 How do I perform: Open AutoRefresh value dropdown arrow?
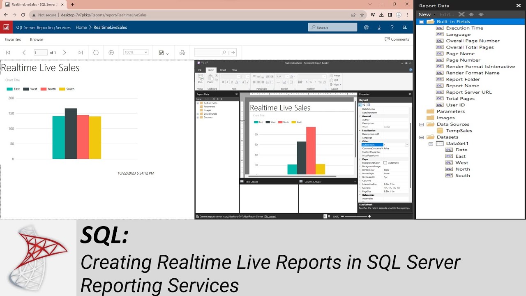(407, 145)
